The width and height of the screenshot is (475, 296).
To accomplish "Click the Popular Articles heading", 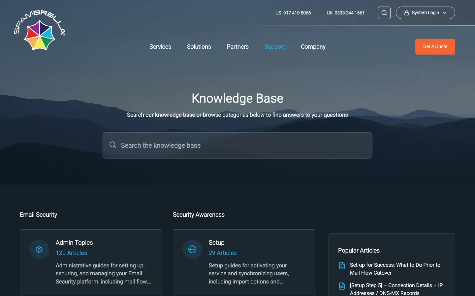I will 359,250.
